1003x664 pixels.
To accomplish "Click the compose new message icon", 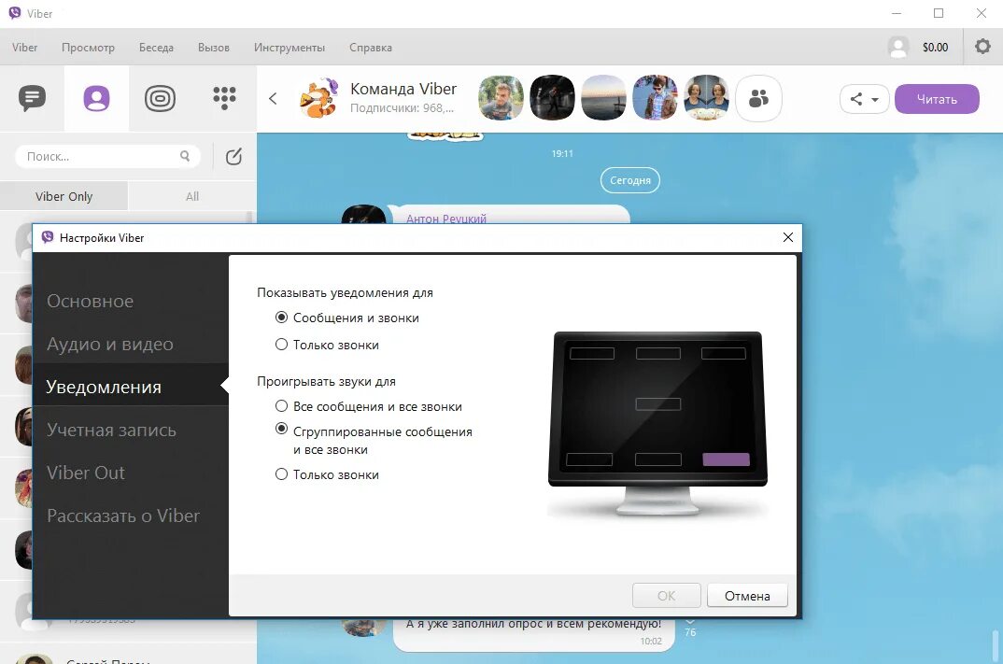I will tap(233, 156).
